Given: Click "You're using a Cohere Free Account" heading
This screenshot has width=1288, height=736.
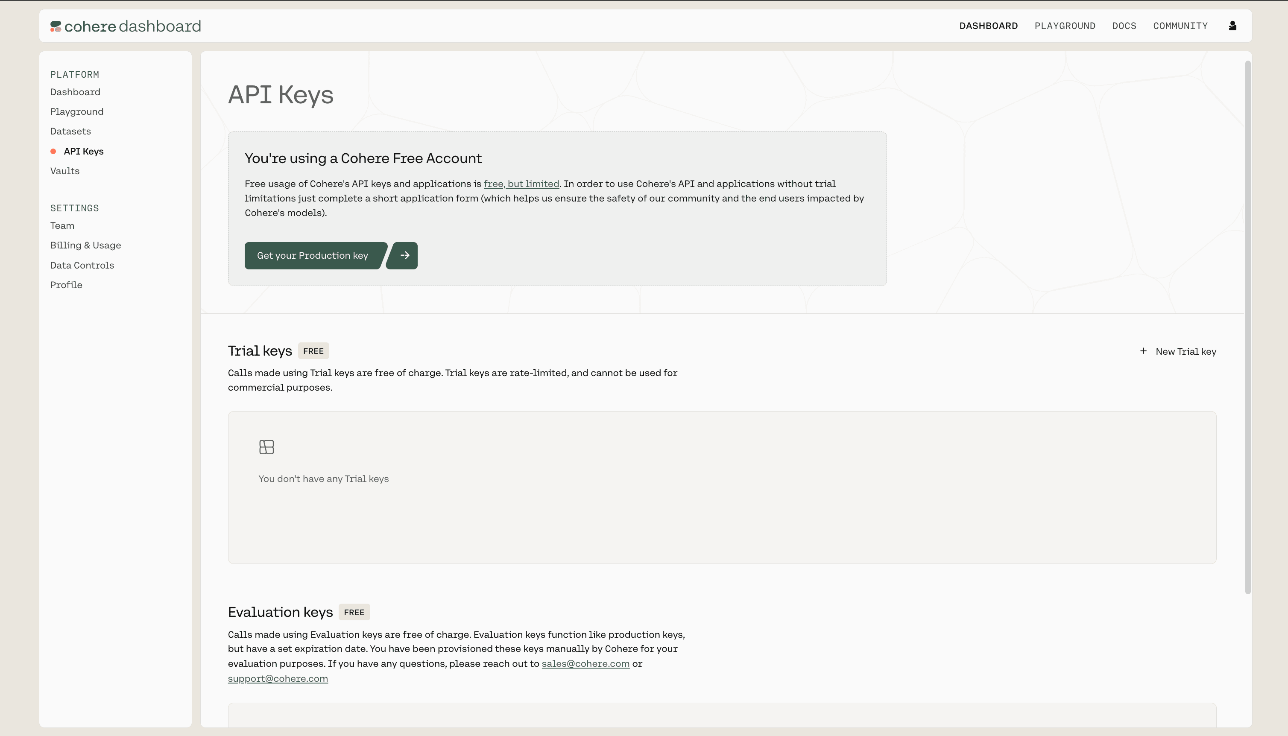Looking at the screenshot, I should 363,158.
